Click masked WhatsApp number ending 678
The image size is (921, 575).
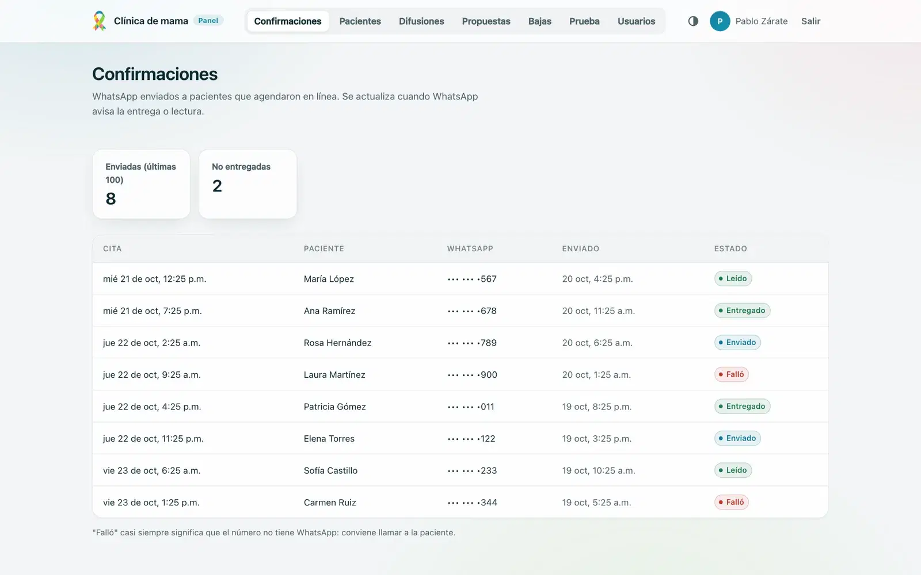pos(472,311)
